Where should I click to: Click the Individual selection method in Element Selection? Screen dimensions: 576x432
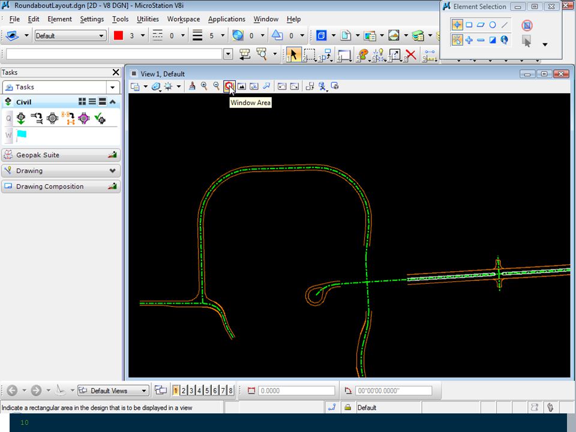[x=457, y=25]
